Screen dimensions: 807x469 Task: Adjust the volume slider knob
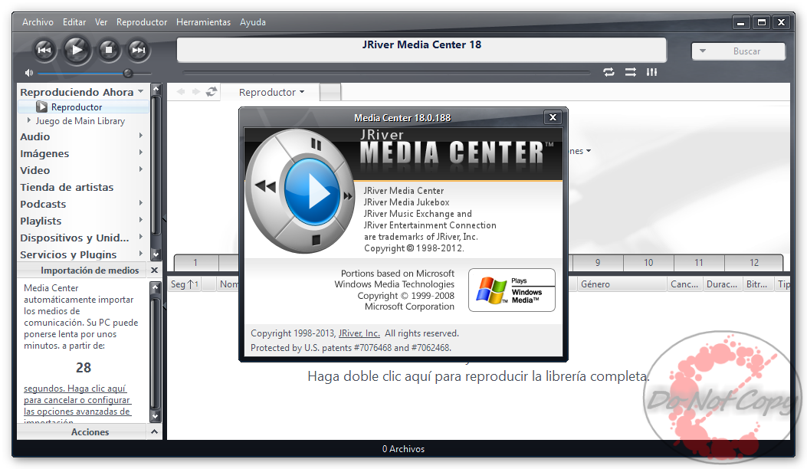click(128, 73)
